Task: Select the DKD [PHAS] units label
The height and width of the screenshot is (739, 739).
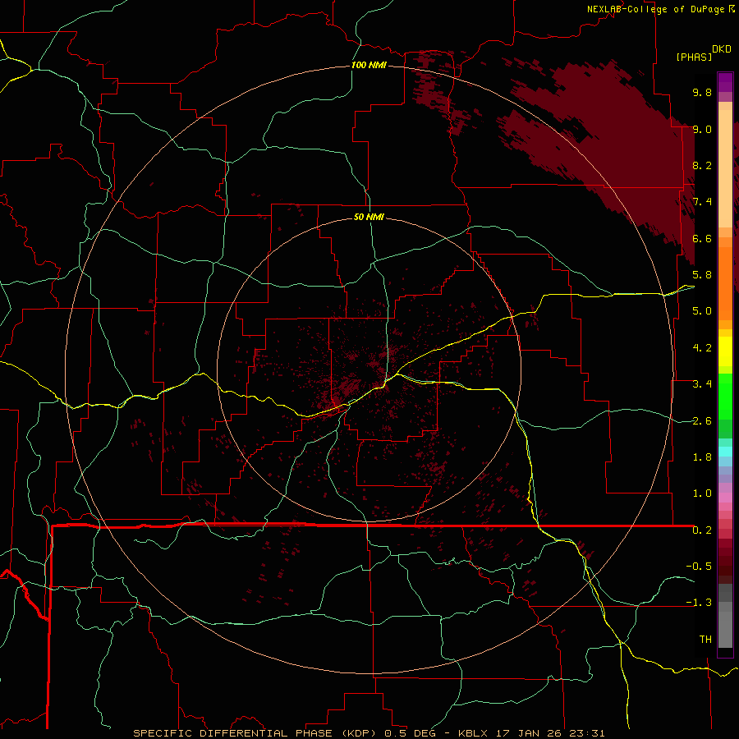Action: pyautogui.click(x=703, y=53)
